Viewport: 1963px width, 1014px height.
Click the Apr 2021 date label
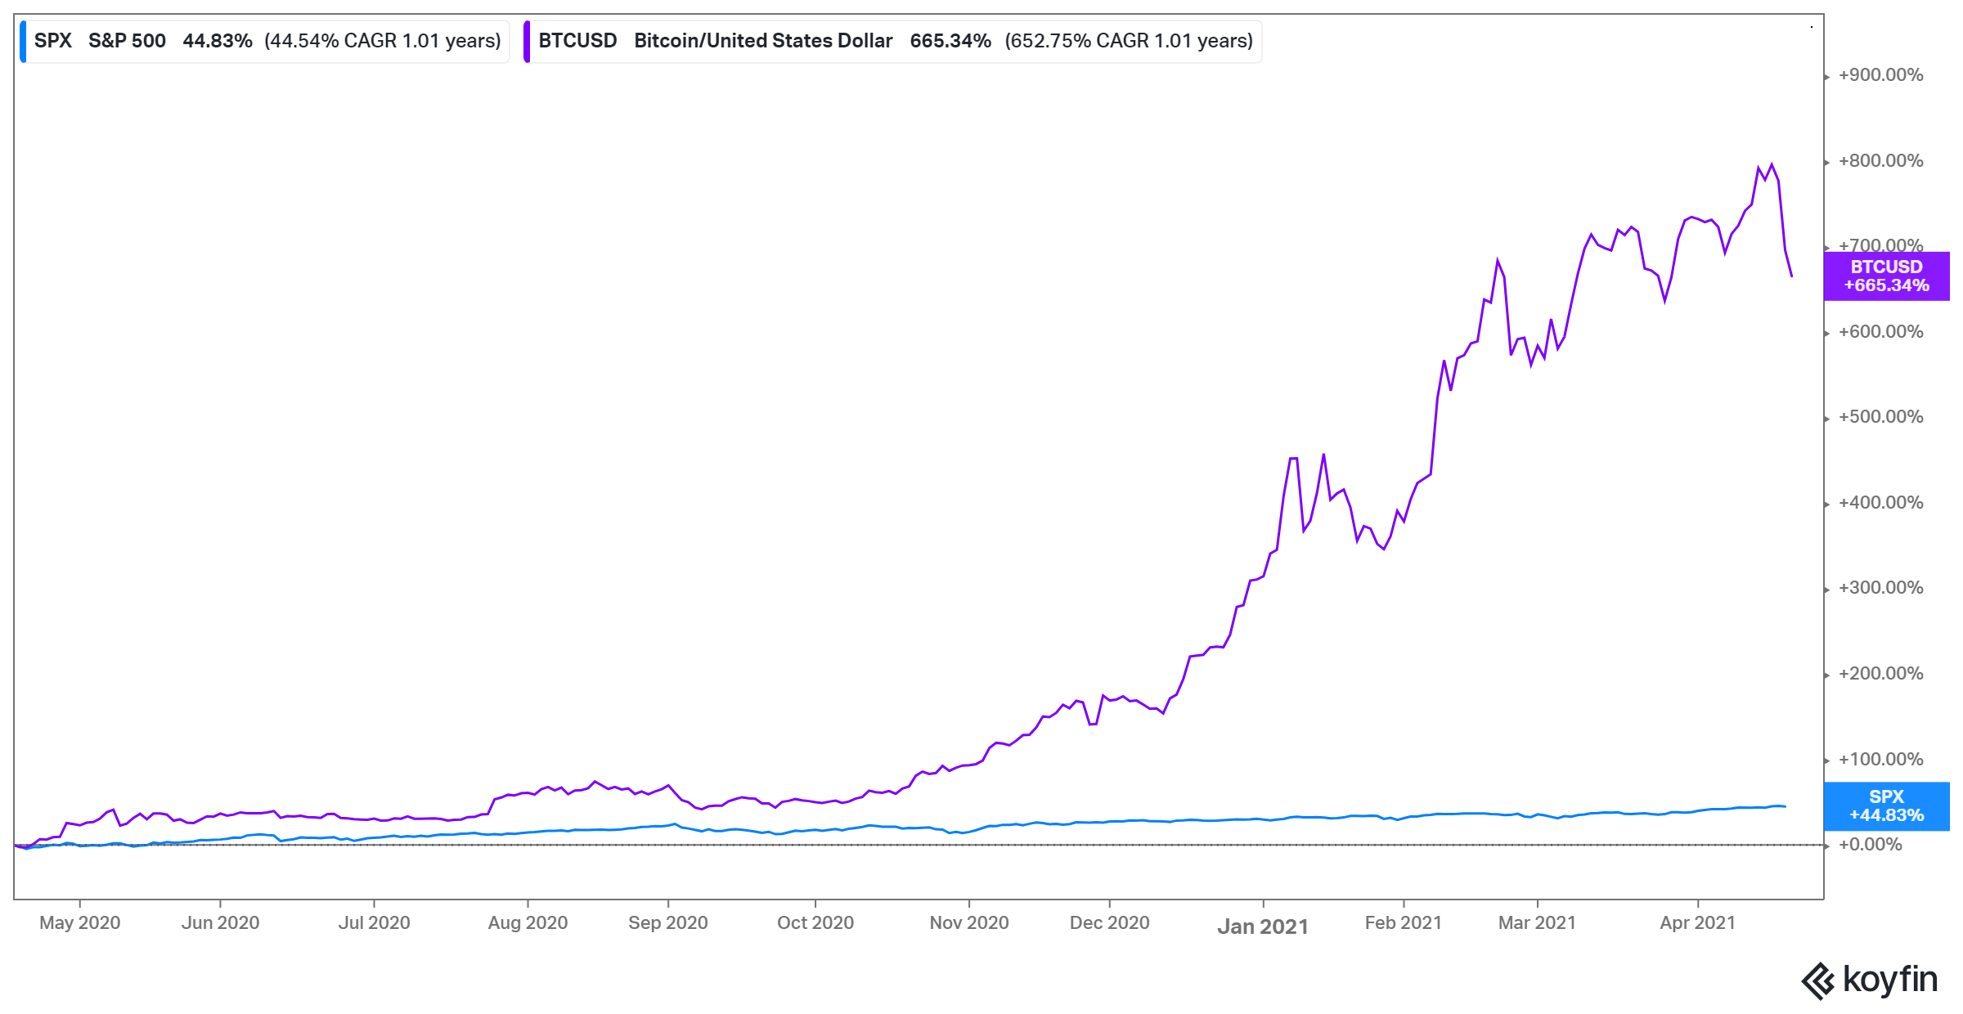click(1697, 922)
